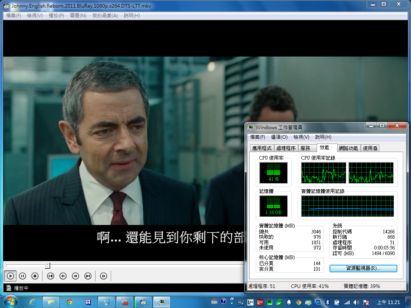Open Task Manager's 檢視(V) view menu
This screenshot has width=411, height=308.
tap(301, 137)
